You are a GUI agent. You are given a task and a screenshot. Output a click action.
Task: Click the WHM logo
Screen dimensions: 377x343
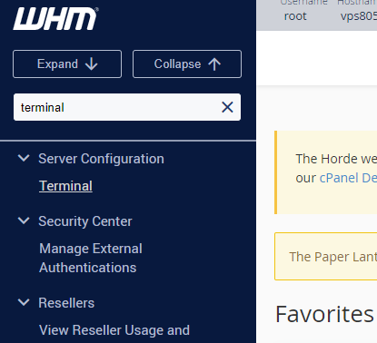[55, 19]
